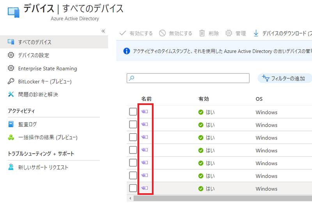Tick the checkbox in the highlighted last row
The image size is (312, 205).
tap(133, 188)
